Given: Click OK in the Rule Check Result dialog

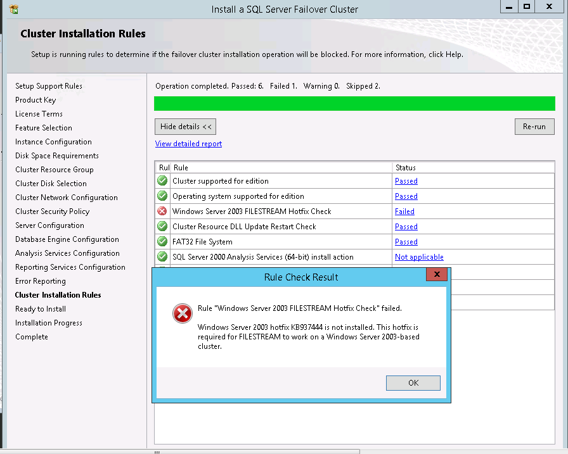Looking at the screenshot, I should pyautogui.click(x=413, y=382).
